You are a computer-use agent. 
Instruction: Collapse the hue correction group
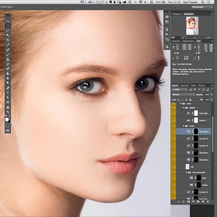click(x=187, y=172)
